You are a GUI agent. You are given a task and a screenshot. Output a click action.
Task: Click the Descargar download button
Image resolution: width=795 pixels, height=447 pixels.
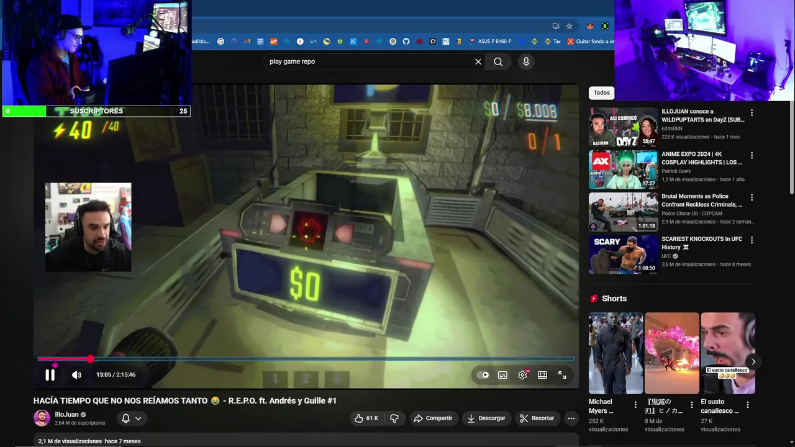click(x=486, y=418)
